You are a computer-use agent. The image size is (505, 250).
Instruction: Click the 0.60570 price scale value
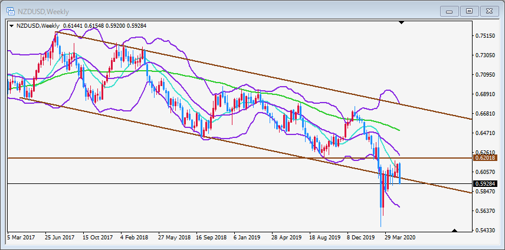486,172
